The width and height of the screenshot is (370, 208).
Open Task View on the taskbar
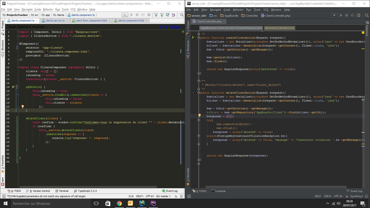[x=97, y=203]
